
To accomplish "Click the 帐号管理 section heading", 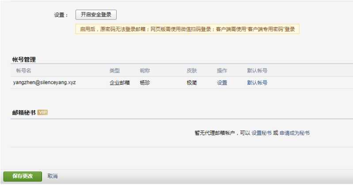I will click(24, 59).
